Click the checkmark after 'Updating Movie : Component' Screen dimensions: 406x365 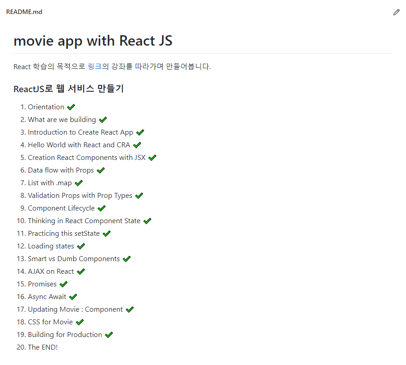tap(130, 309)
